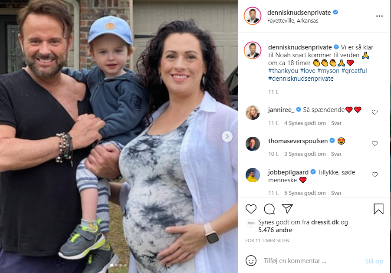Click Slå op to post comment

click(x=374, y=261)
